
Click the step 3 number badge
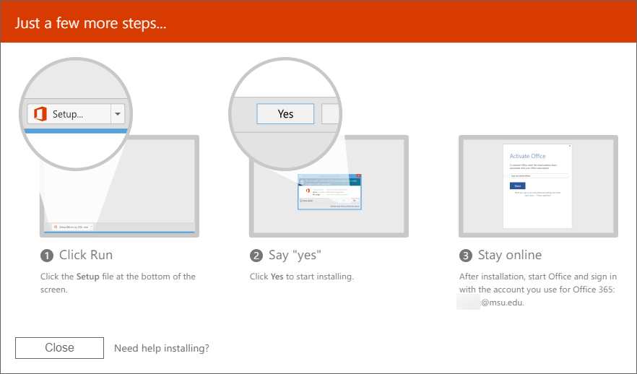[x=466, y=256]
